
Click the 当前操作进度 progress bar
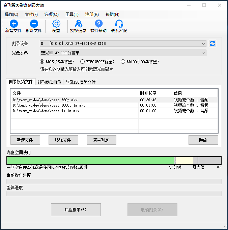click(x=114, y=181)
